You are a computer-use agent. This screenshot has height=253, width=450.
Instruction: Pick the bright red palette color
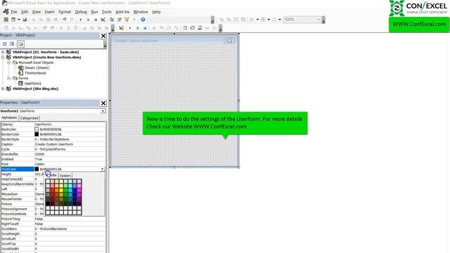(52, 190)
